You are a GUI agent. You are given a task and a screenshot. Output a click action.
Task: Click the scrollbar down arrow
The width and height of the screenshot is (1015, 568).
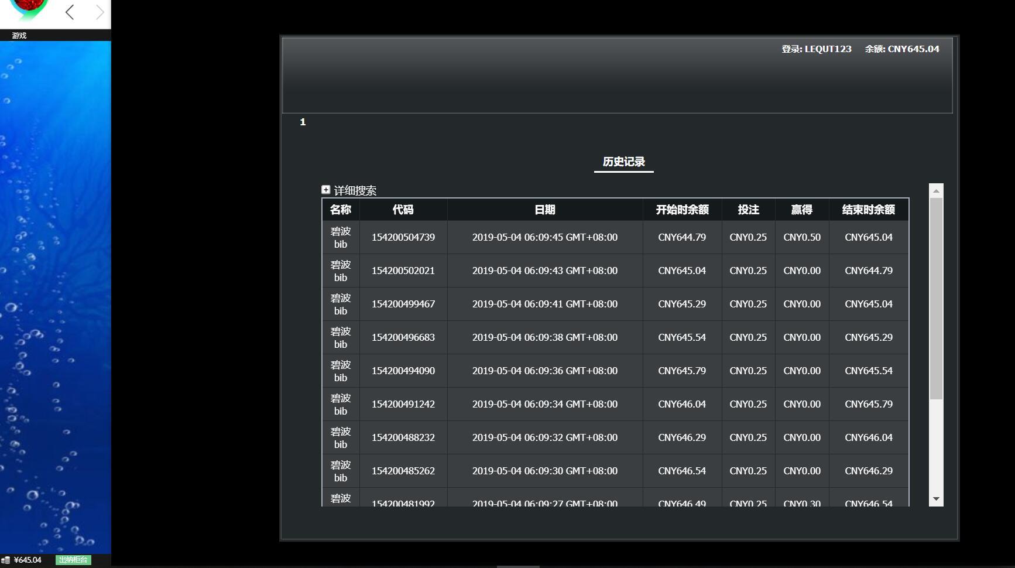pyautogui.click(x=936, y=499)
